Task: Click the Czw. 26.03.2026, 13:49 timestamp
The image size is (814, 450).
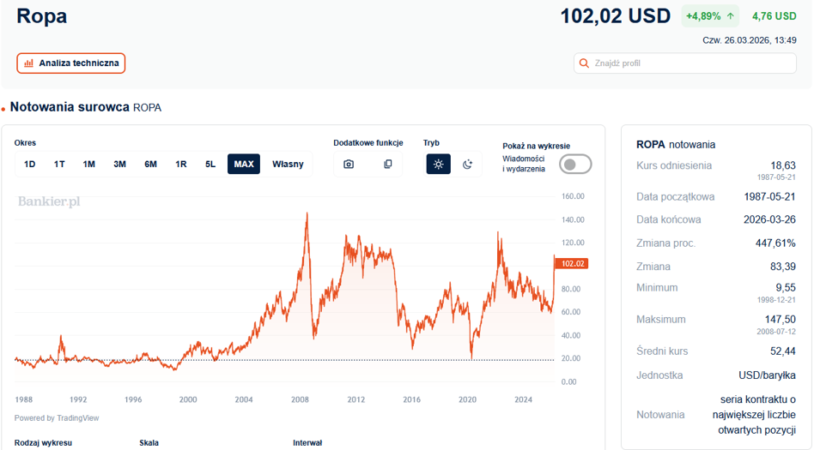Action: (x=749, y=40)
